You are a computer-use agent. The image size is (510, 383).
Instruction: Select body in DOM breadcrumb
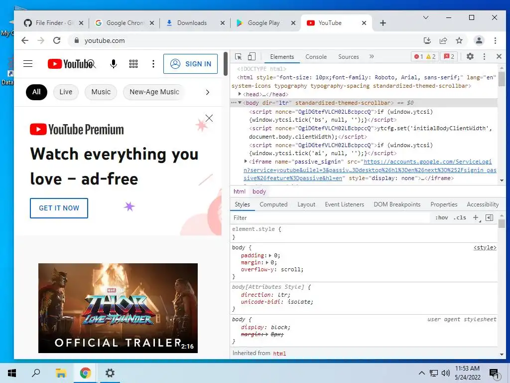(x=259, y=191)
